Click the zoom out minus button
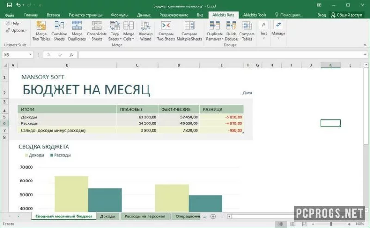370x228 pixels. pos(313,224)
